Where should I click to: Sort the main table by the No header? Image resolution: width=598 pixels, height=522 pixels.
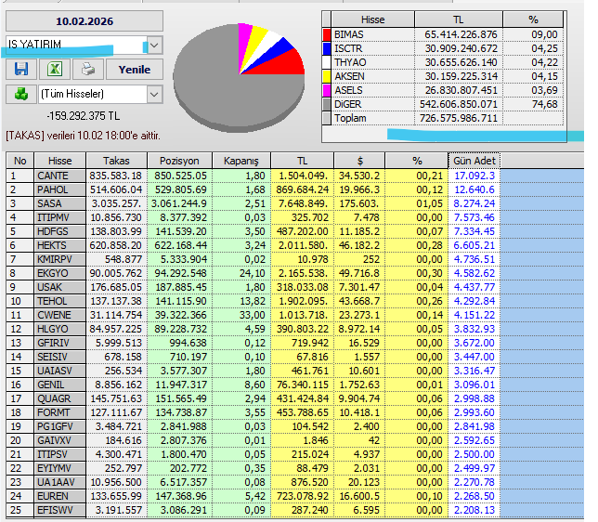point(19,161)
